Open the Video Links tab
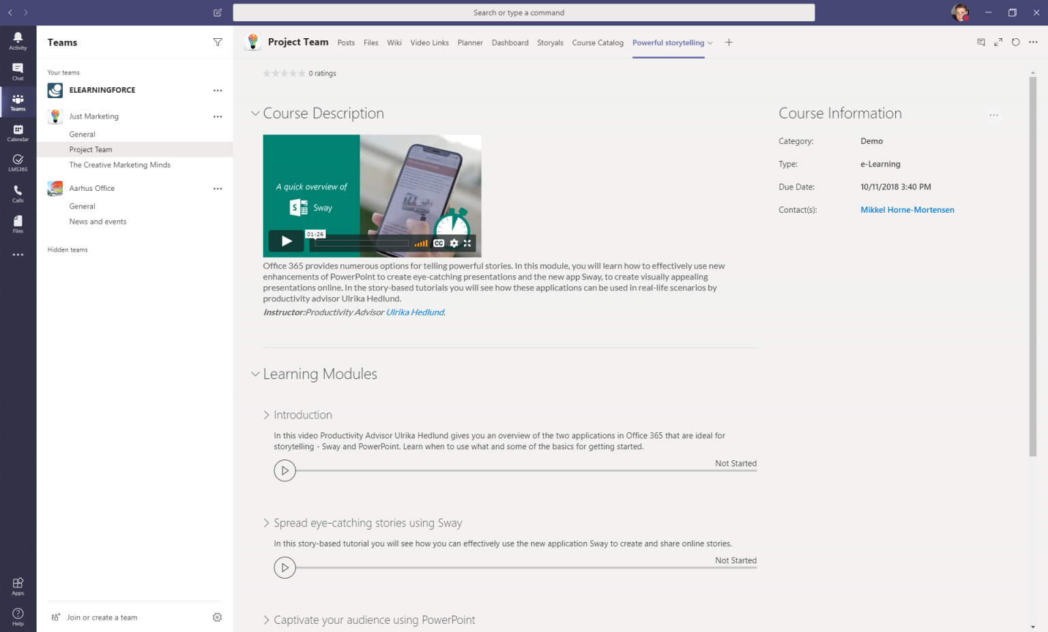1048x632 pixels. [x=430, y=42]
